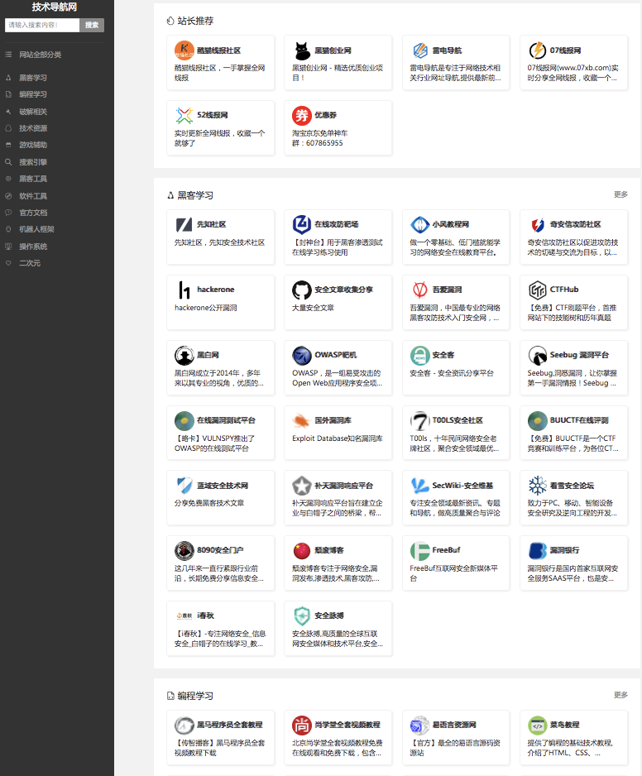Open 网站全部分类 menu in sidebar

40,55
